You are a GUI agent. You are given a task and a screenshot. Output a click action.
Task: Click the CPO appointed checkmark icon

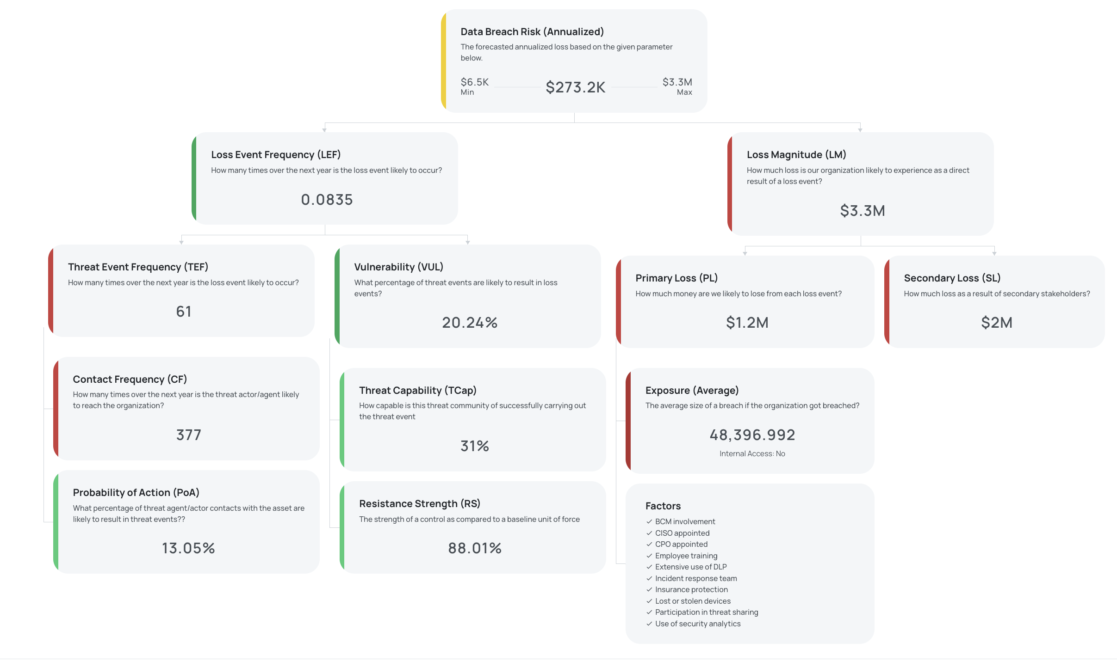(x=649, y=544)
